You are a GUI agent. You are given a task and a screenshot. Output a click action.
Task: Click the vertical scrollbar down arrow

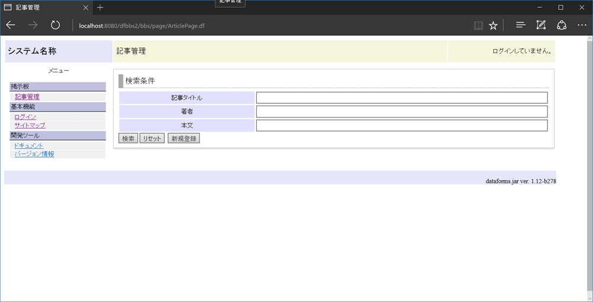point(589,298)
